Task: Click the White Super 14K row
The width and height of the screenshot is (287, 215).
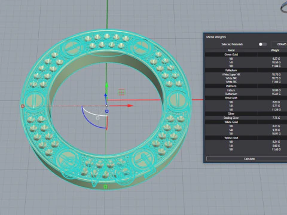Action: tap(246, 75)
